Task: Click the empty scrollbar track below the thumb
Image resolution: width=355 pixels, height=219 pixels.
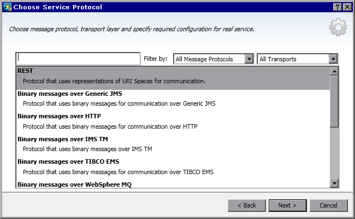Action: tap(334, 153)
